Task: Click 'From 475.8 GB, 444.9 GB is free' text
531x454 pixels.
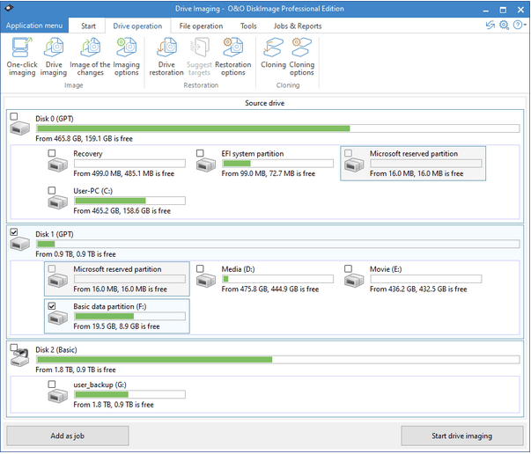Action: coord(269,289)
